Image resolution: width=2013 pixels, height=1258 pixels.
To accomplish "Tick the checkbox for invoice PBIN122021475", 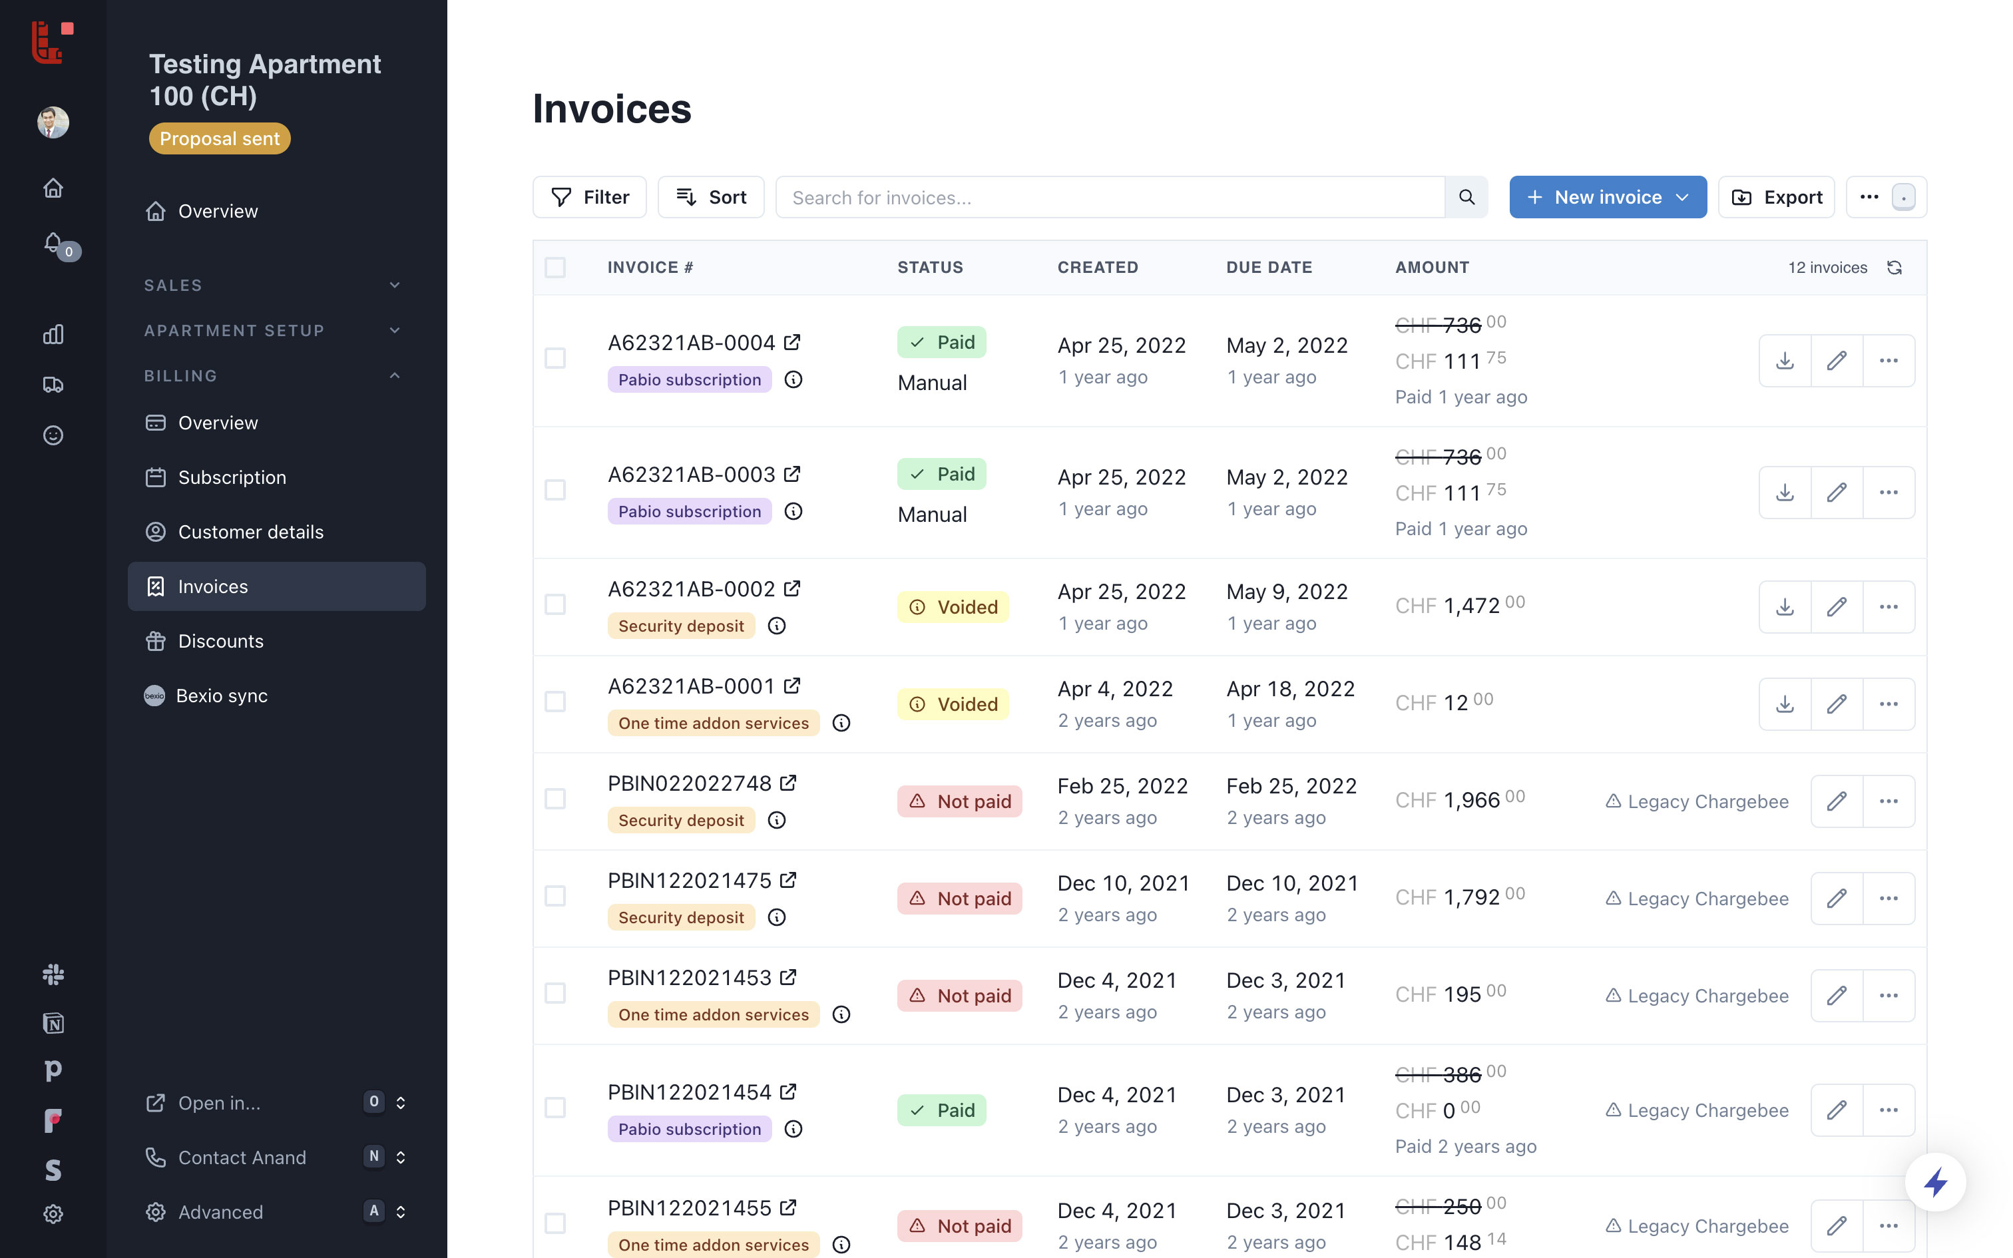I will point(555,896).
